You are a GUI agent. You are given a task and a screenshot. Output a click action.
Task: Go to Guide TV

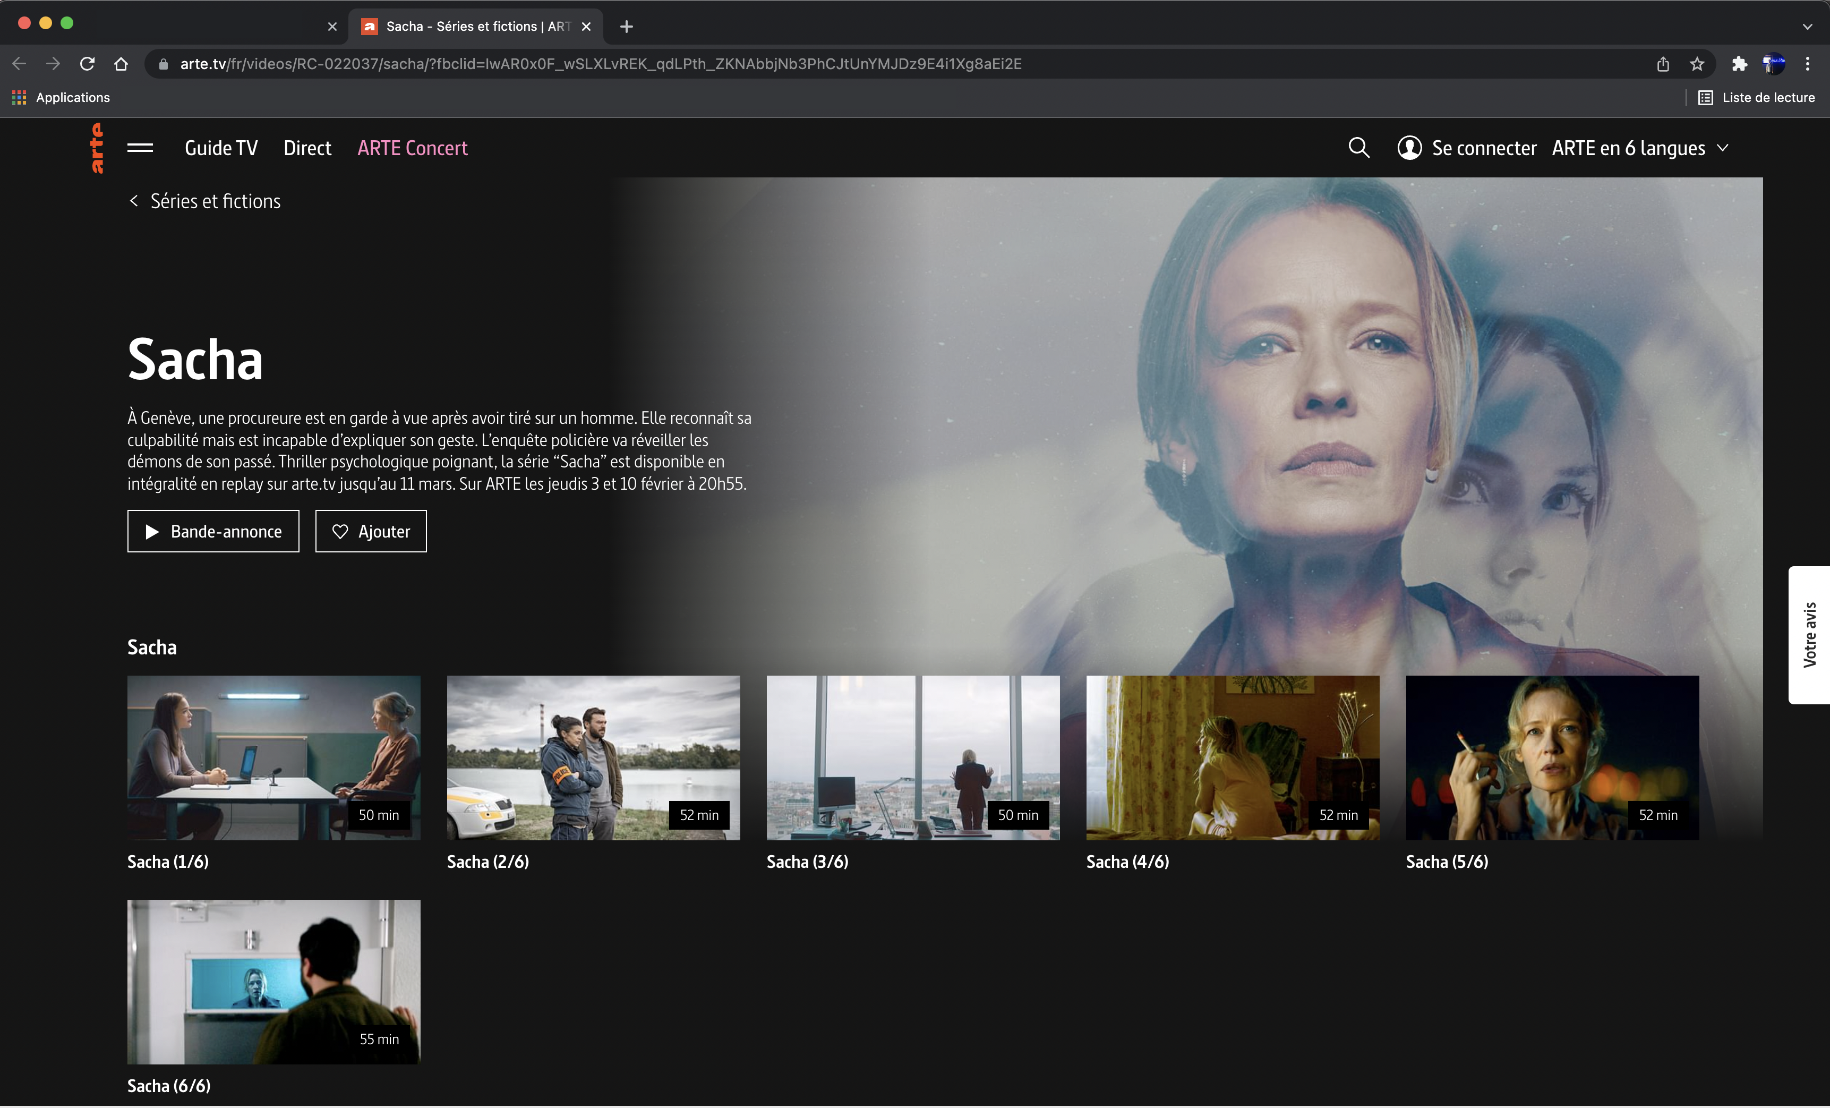tap(220, 148)
